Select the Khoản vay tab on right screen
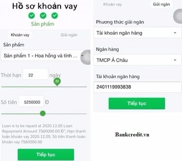 pyautogui.click(x=113, y=5)
